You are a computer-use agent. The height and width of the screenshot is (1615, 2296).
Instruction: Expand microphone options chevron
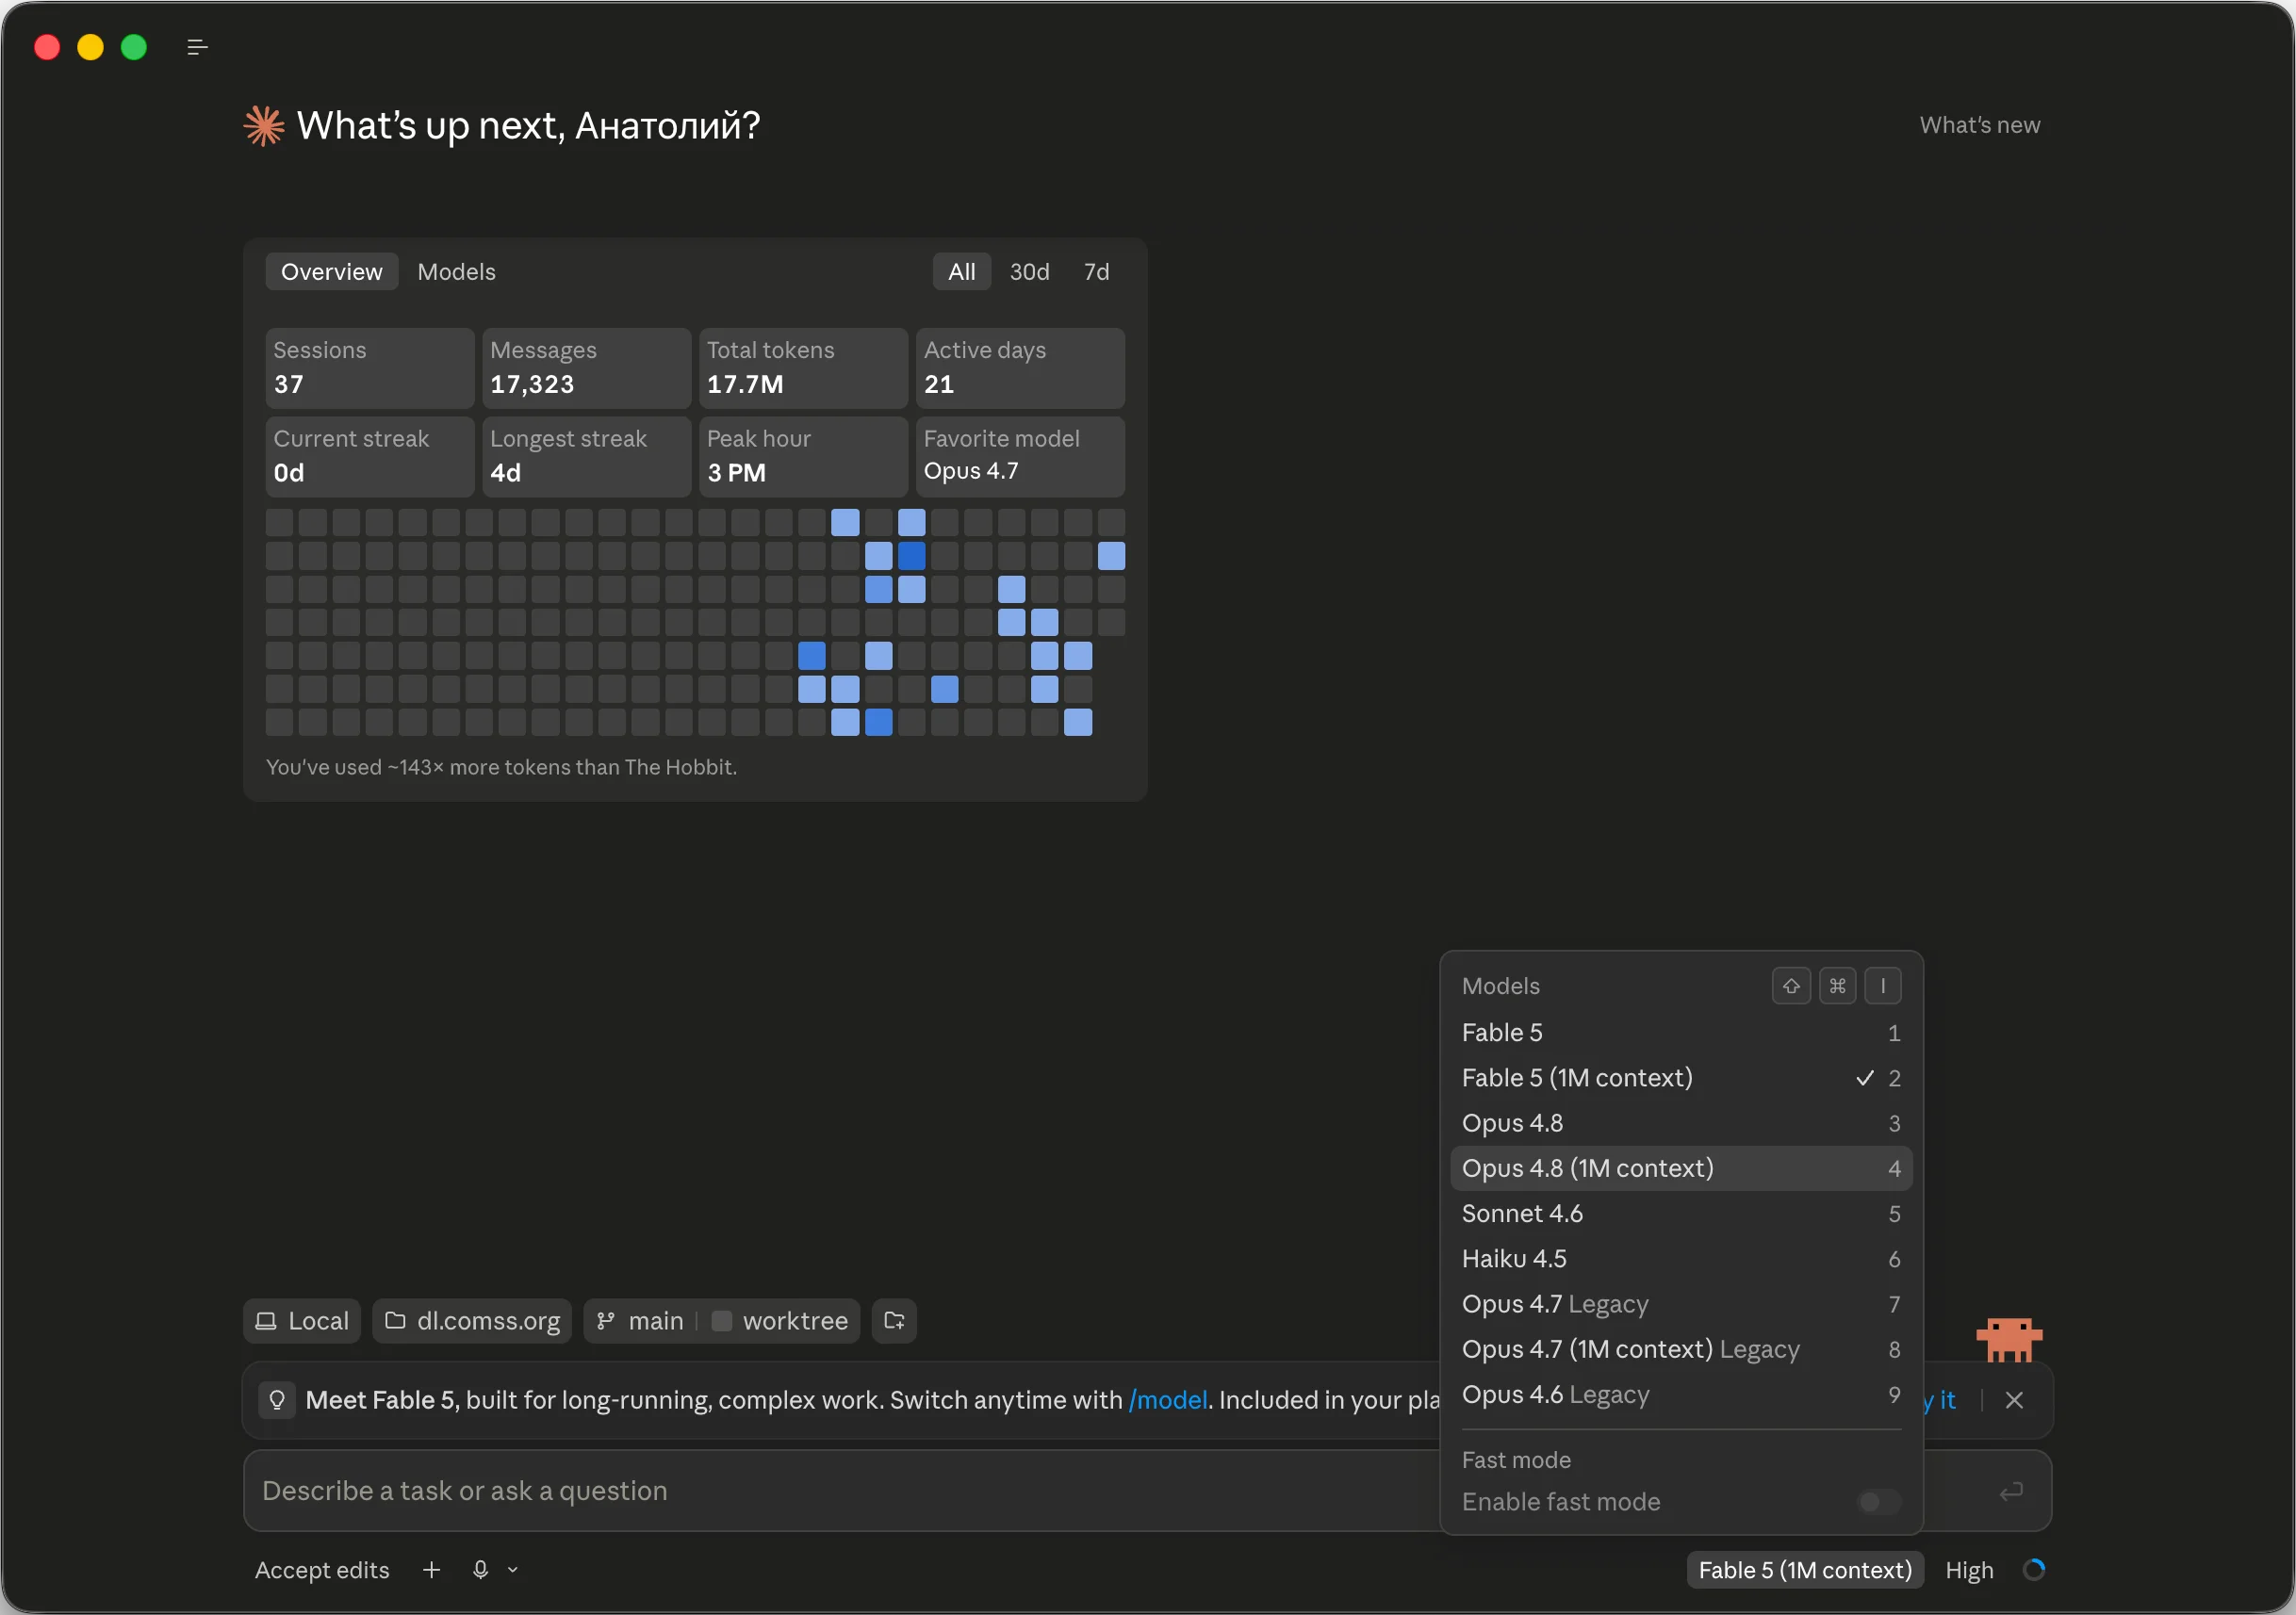click(x=513, y=1570)
